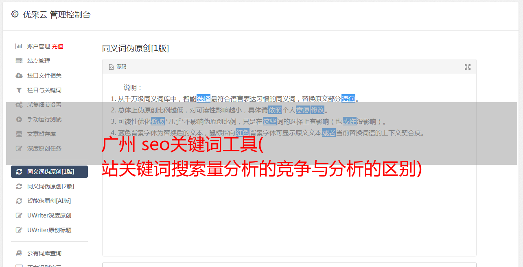
Task: Click inside the empty editor text area
Action: point(289,211)
